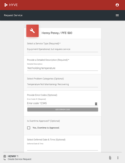125x163 pixels.
Task: Click the HYVE hexagon logo icon
Action: [x=6, y=5]
